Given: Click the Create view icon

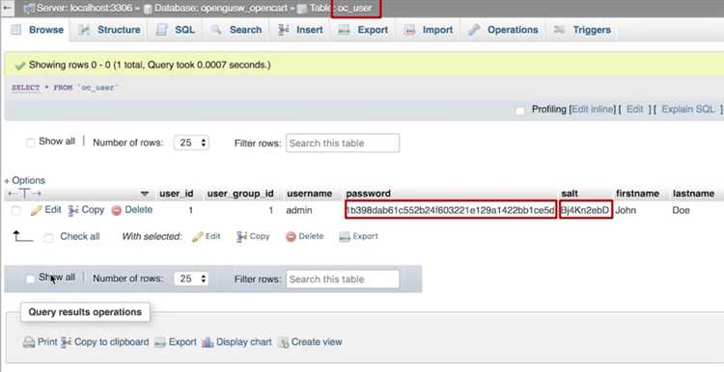Looking at the screenshot, I should [x=283, y=342].
